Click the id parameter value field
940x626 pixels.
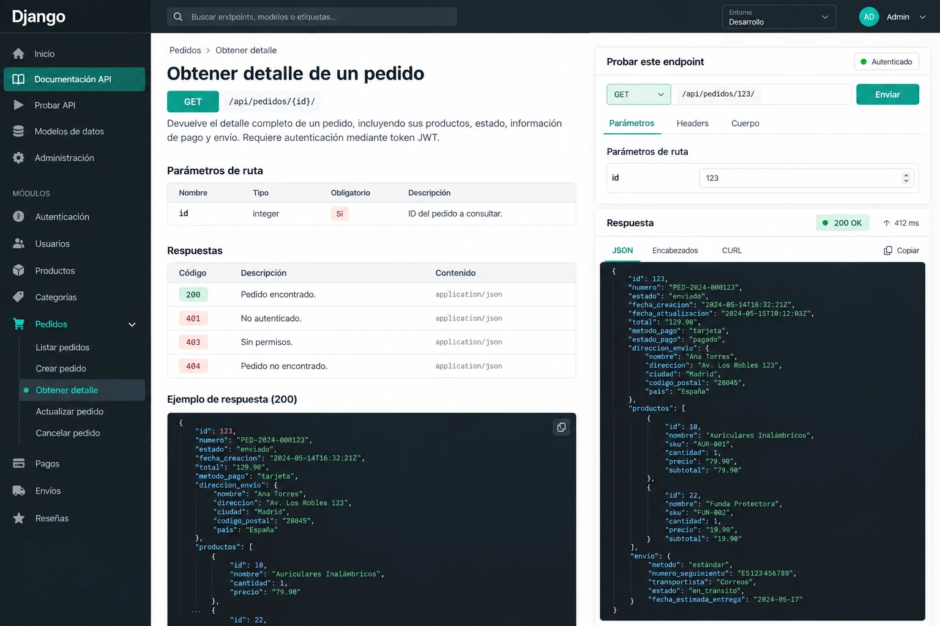[x=807, y=178]
